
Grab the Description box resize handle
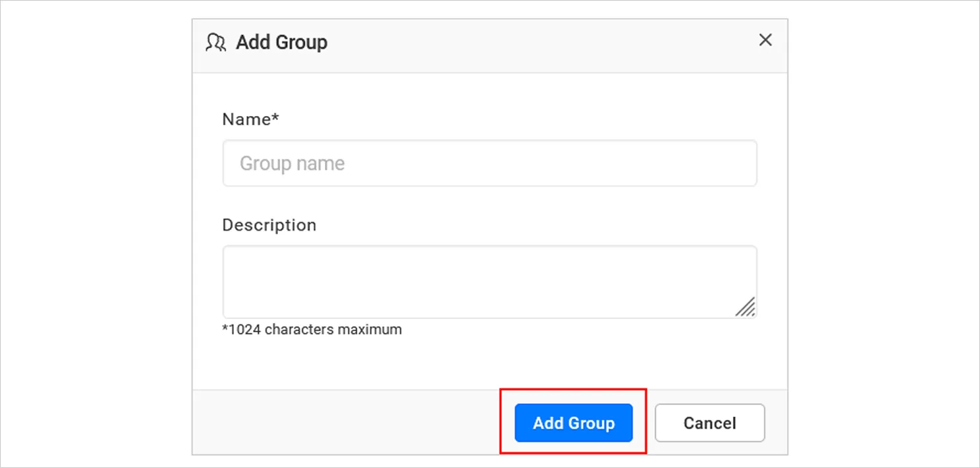[746, 307]
